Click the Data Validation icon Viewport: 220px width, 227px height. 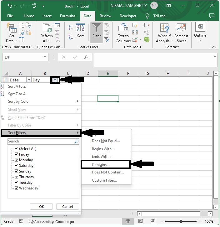click(x=135, y=39)
